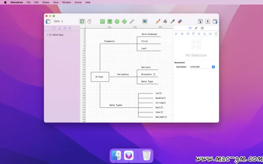Image resolution: width=263 pixels, height=164 pixels.
Task: Open the snippets window toolbar button
Action: (x=200, y=21)
